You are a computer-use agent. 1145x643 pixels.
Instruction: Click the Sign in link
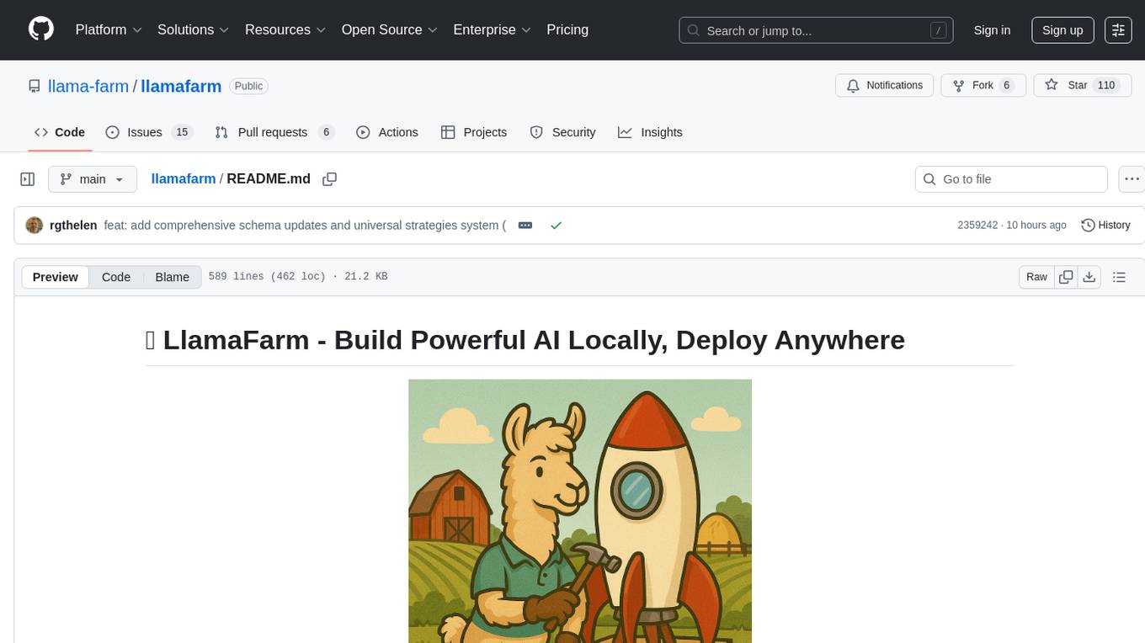[x=992, y=29]
